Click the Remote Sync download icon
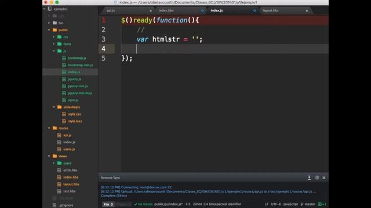Viewport: 371px width, 208px height. (309, 178)
